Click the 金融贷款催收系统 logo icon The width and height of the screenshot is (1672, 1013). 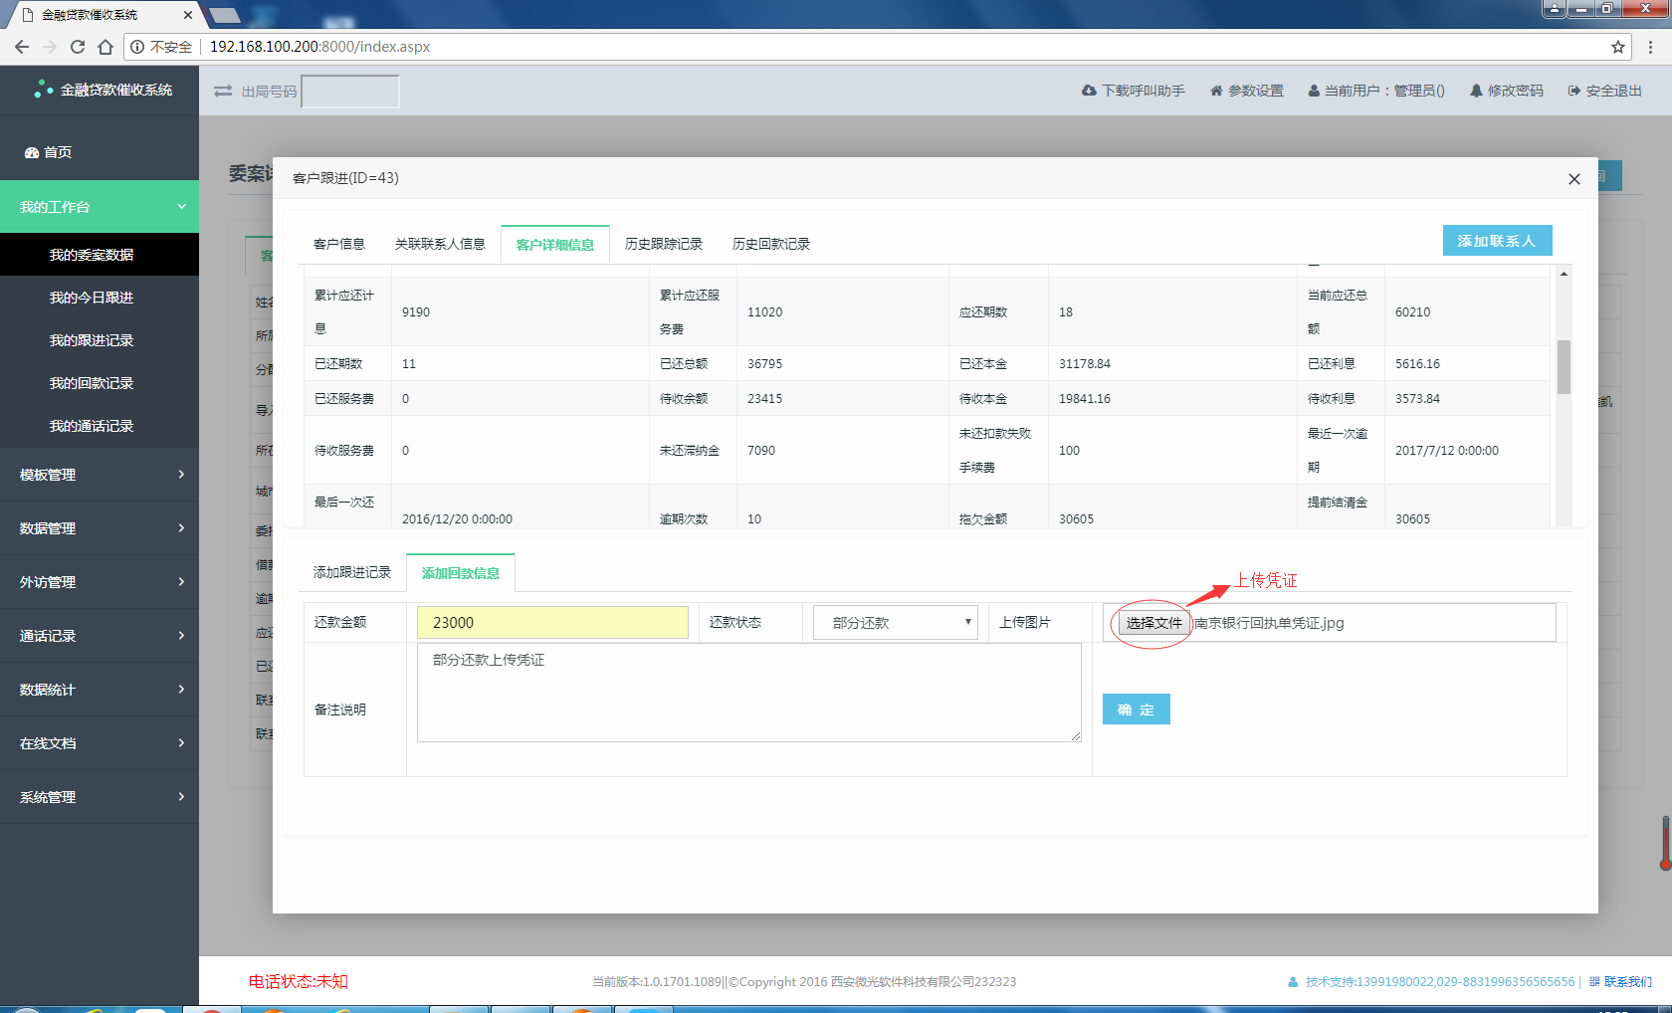point(43,89)
